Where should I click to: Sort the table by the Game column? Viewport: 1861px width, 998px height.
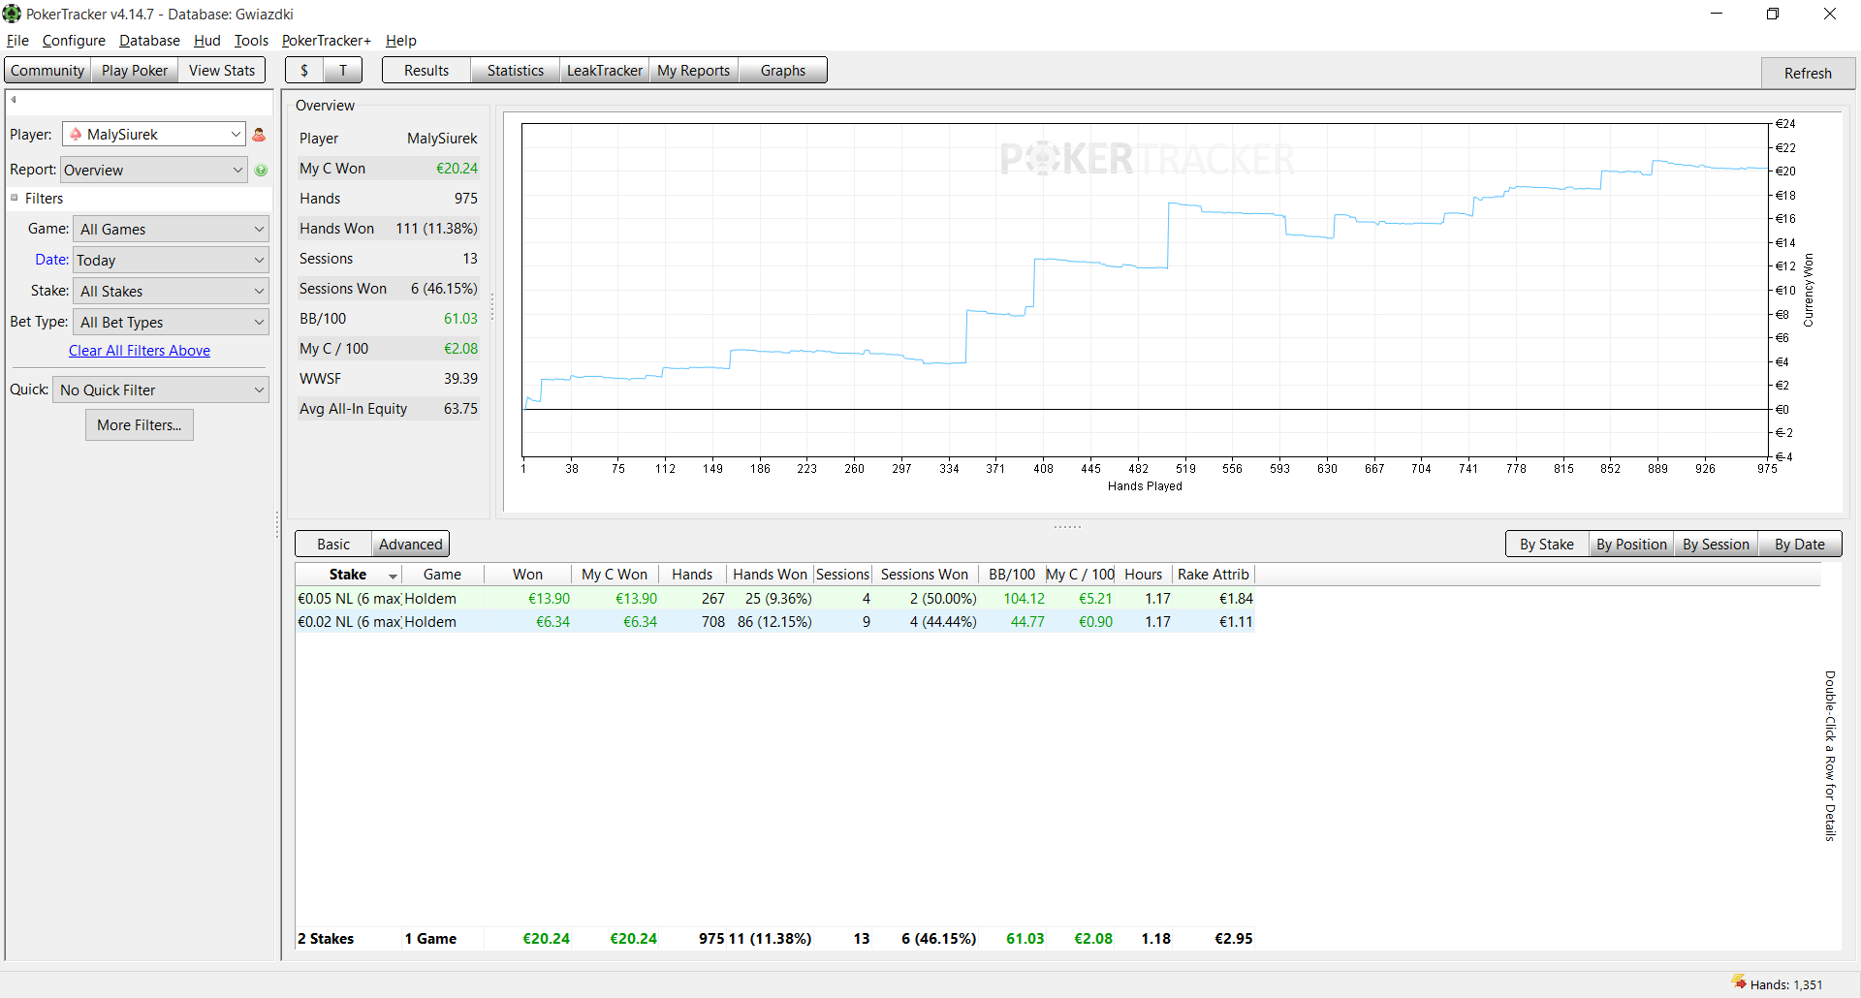[x=442, y=575]
